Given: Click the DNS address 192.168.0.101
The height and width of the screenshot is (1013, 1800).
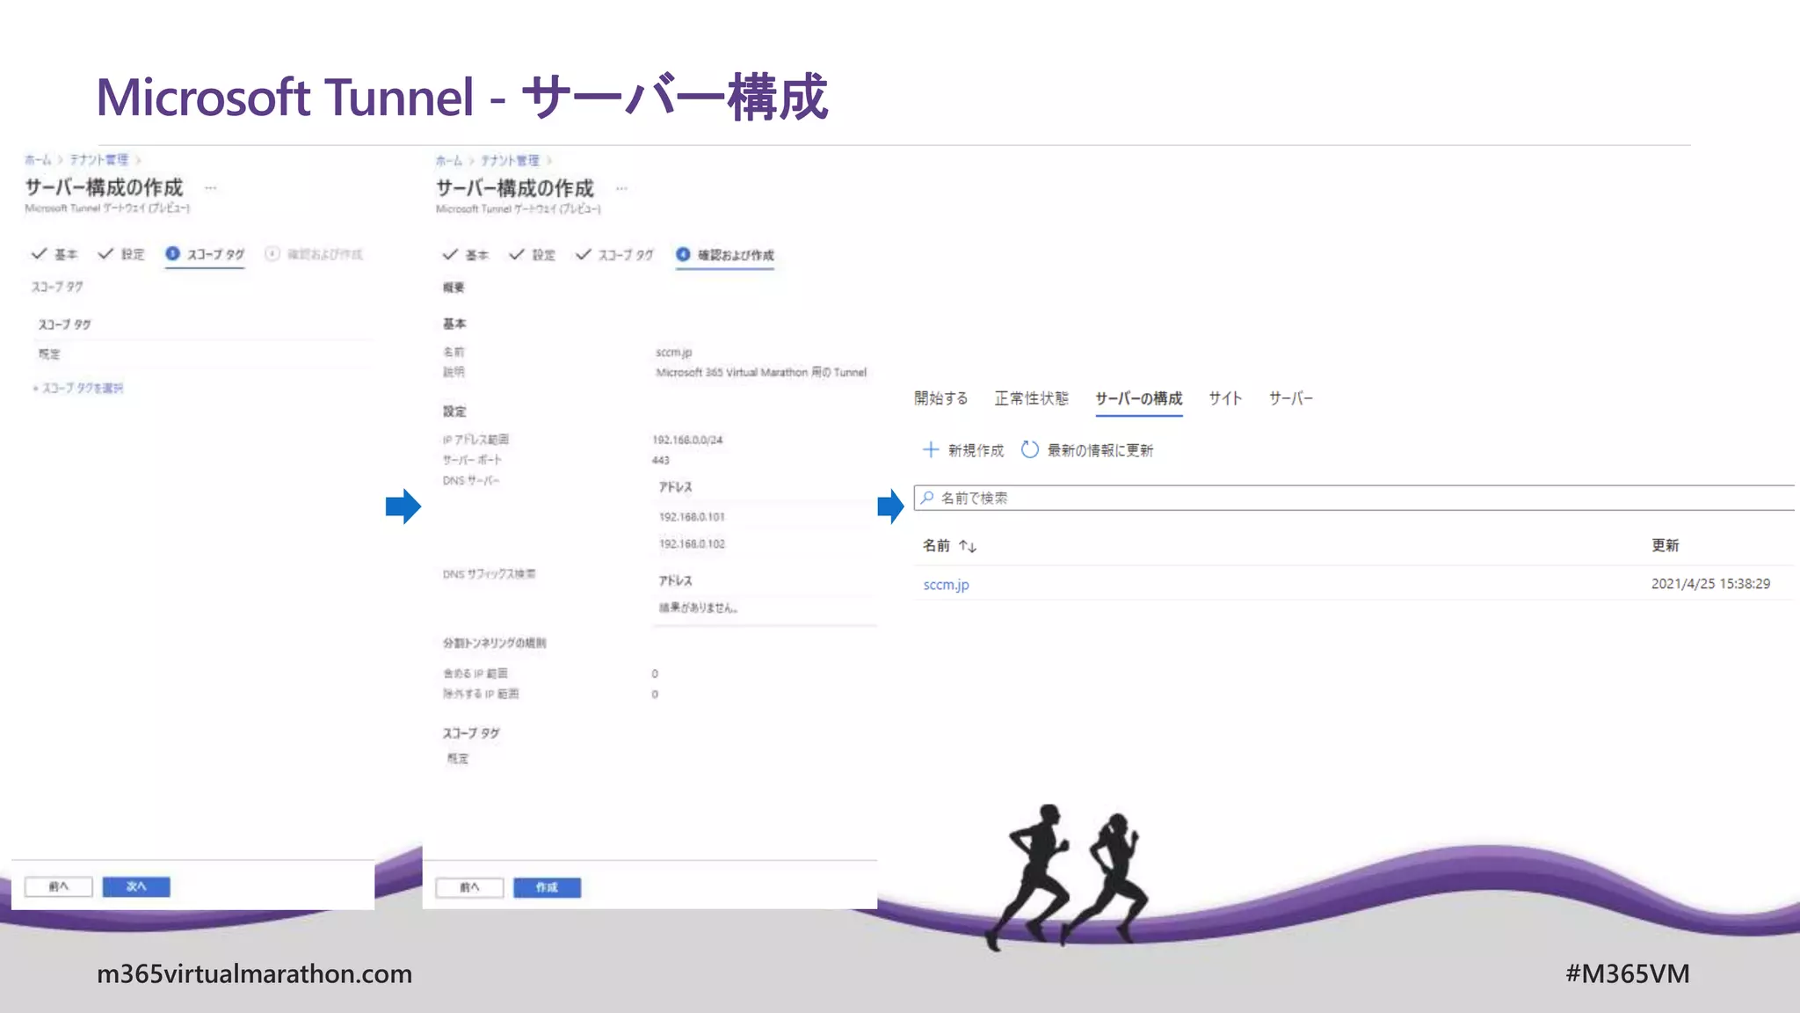Looking at the screenshot, I should coord(692,517).
